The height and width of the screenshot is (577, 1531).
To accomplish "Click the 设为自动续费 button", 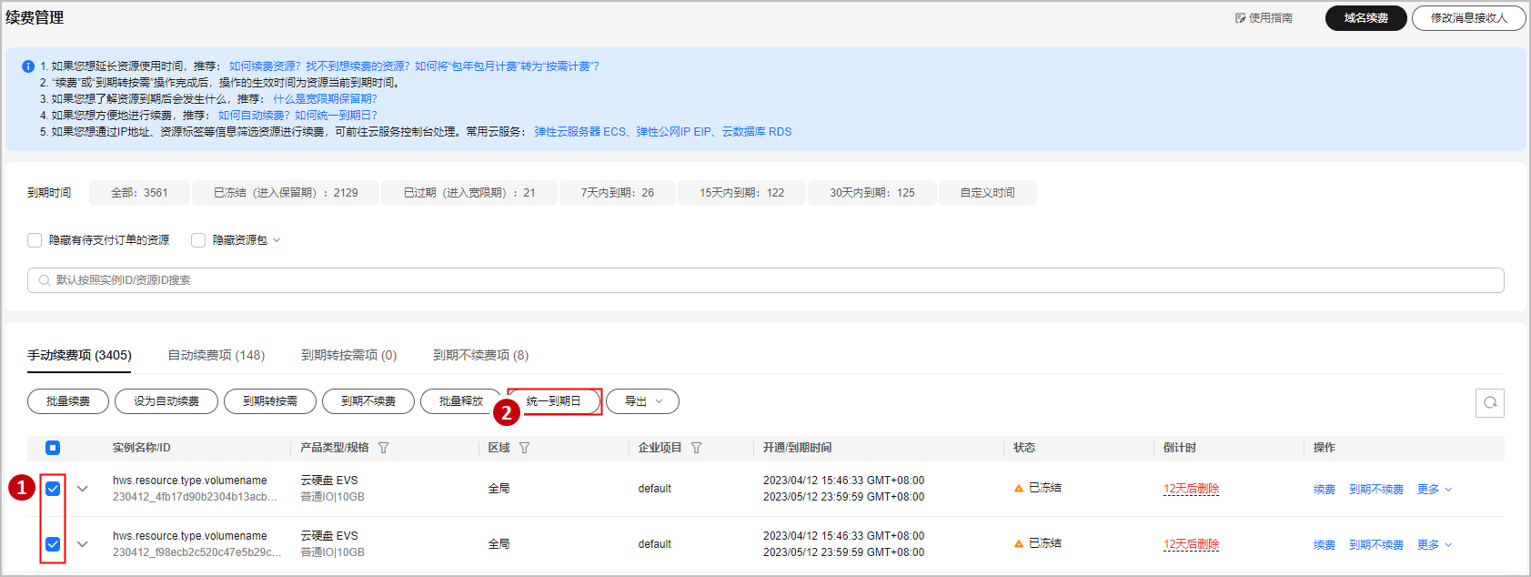I will coord(166,401).
